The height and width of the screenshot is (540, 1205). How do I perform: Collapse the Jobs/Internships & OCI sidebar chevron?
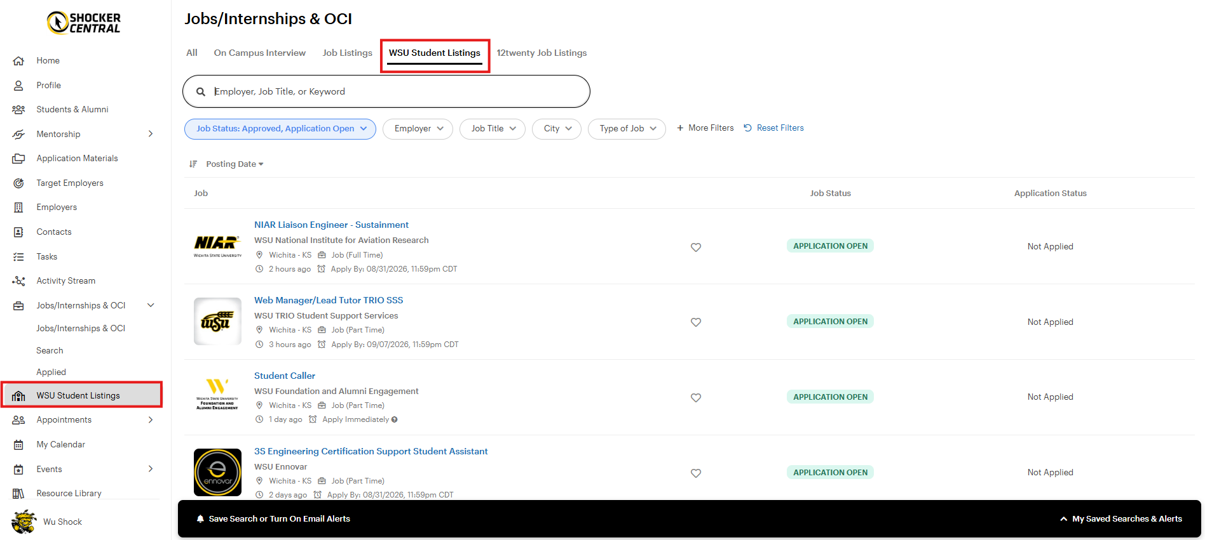[151, 305]
